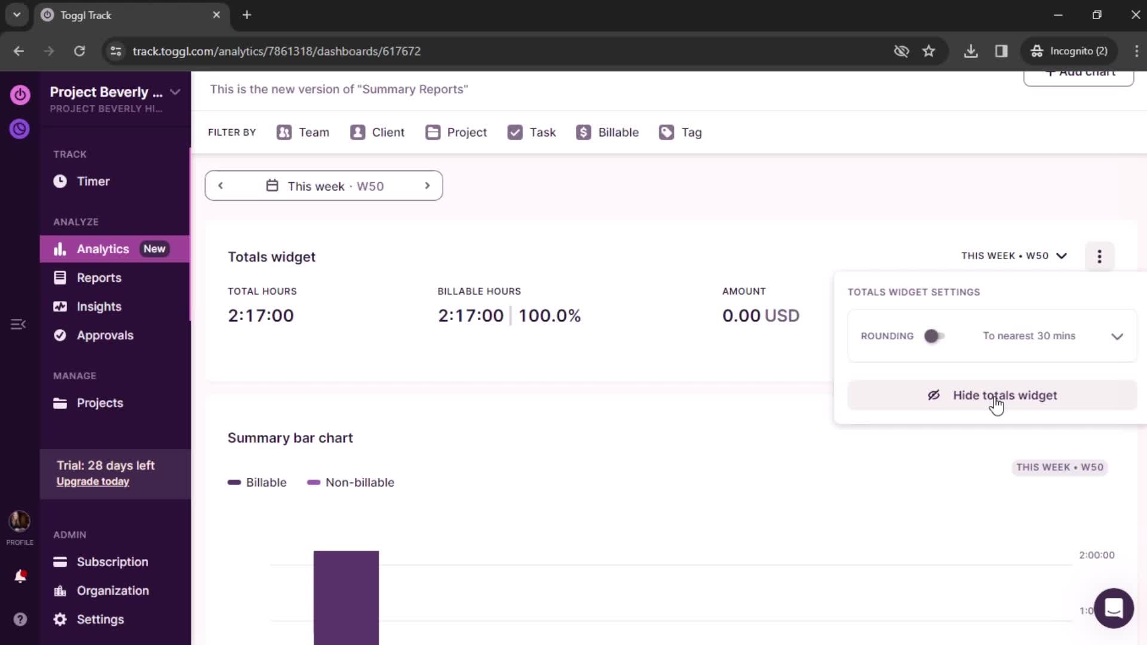Select the Client filter tab
This screenshot has width=1147, height=645.
pos(376,133)
